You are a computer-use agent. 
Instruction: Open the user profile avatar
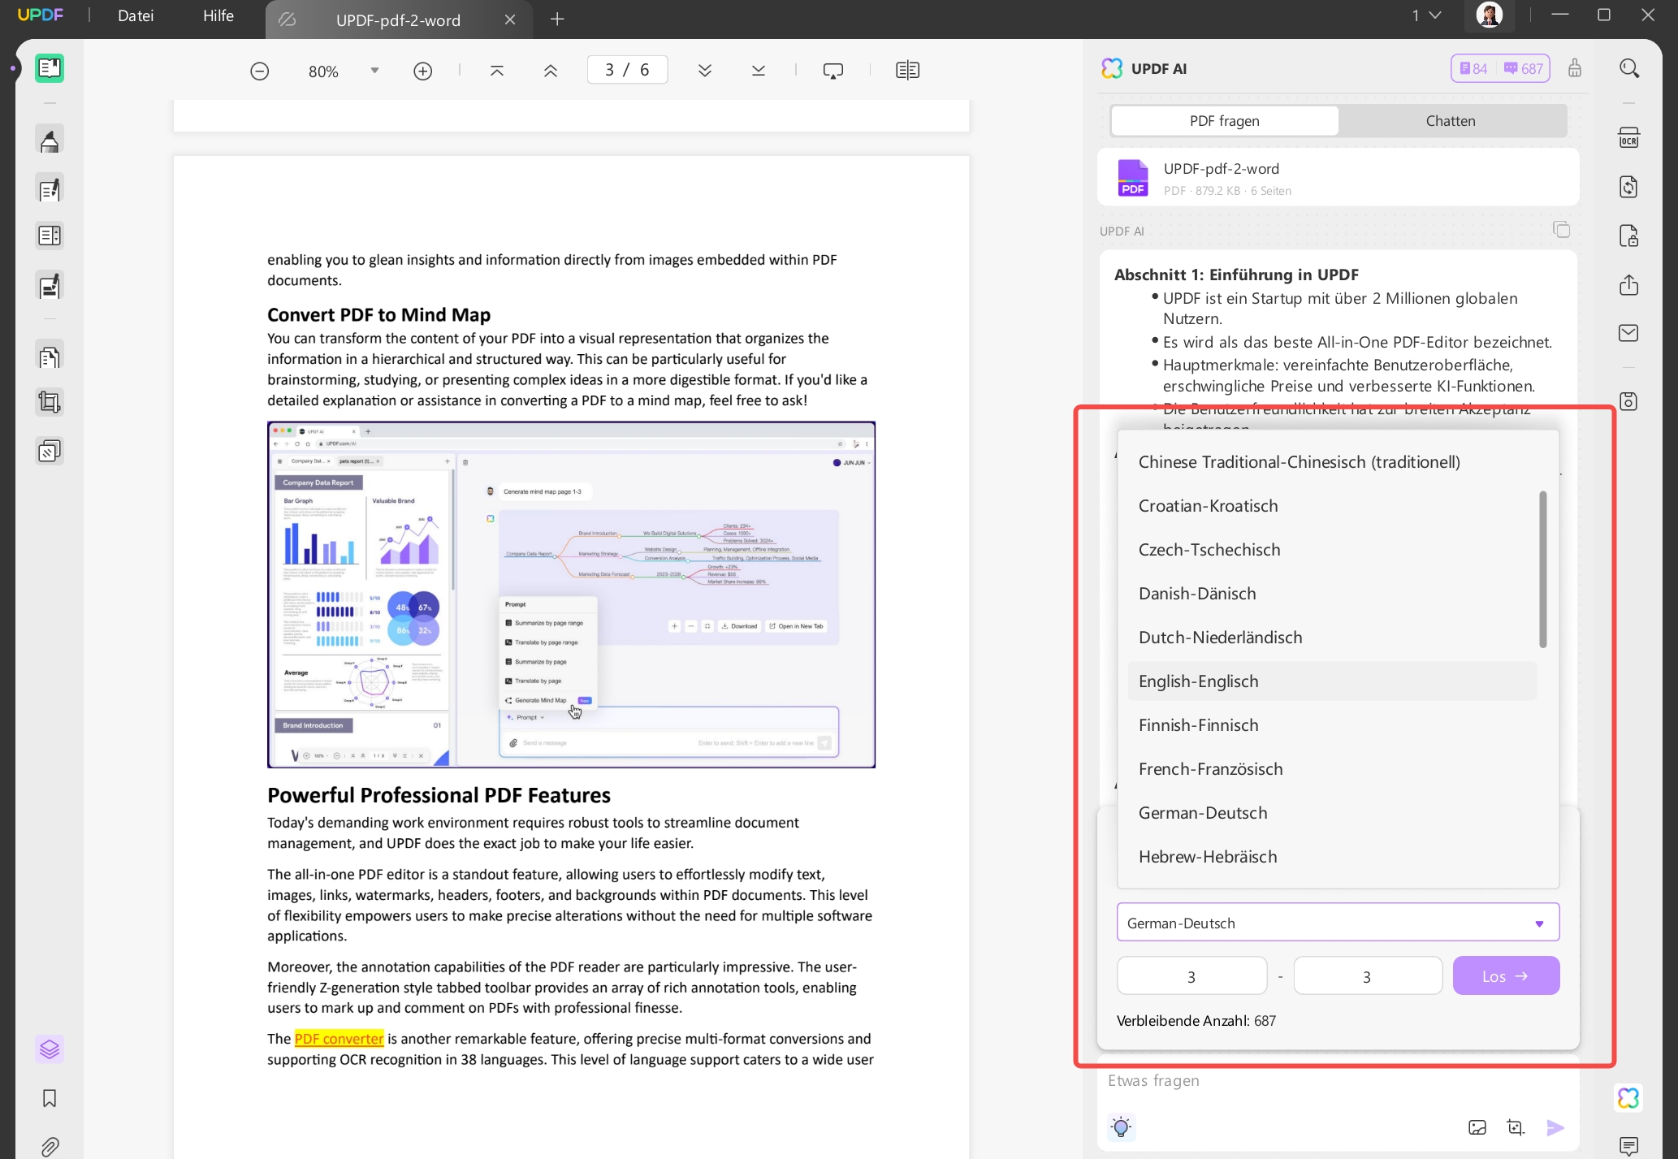tap(1490, 15)
